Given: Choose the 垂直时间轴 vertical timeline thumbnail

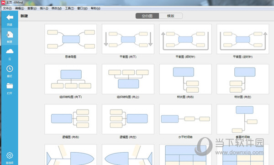Looking at the screenshot, I should pyautogui.click(x=243, y=119).
